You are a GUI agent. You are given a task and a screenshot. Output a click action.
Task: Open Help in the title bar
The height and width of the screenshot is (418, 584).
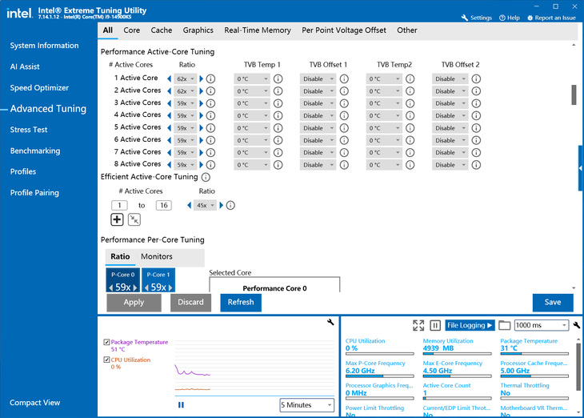pos(509,18)
